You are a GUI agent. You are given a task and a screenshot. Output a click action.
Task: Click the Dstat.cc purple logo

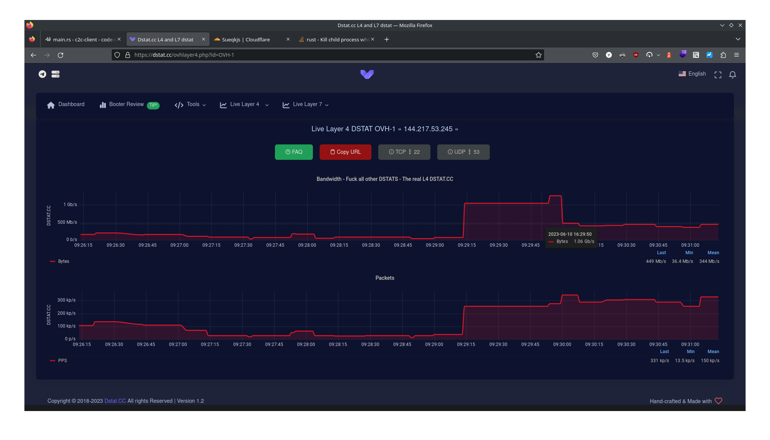pyautogui.click(x=367, y=74)
